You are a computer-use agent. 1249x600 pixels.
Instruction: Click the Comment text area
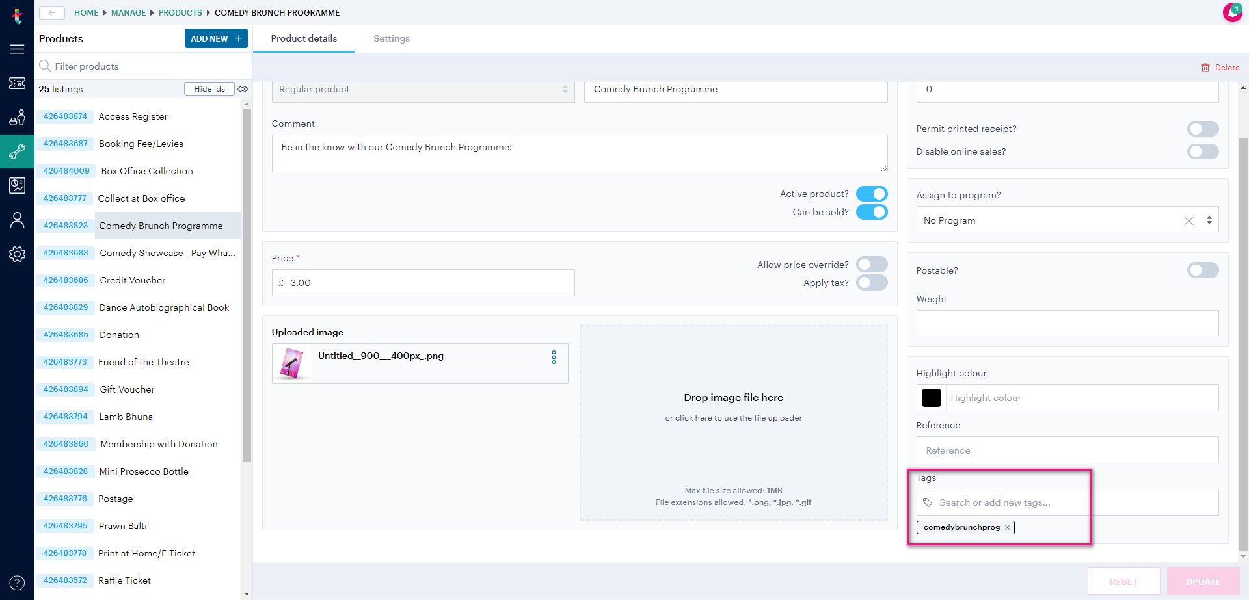580,153
